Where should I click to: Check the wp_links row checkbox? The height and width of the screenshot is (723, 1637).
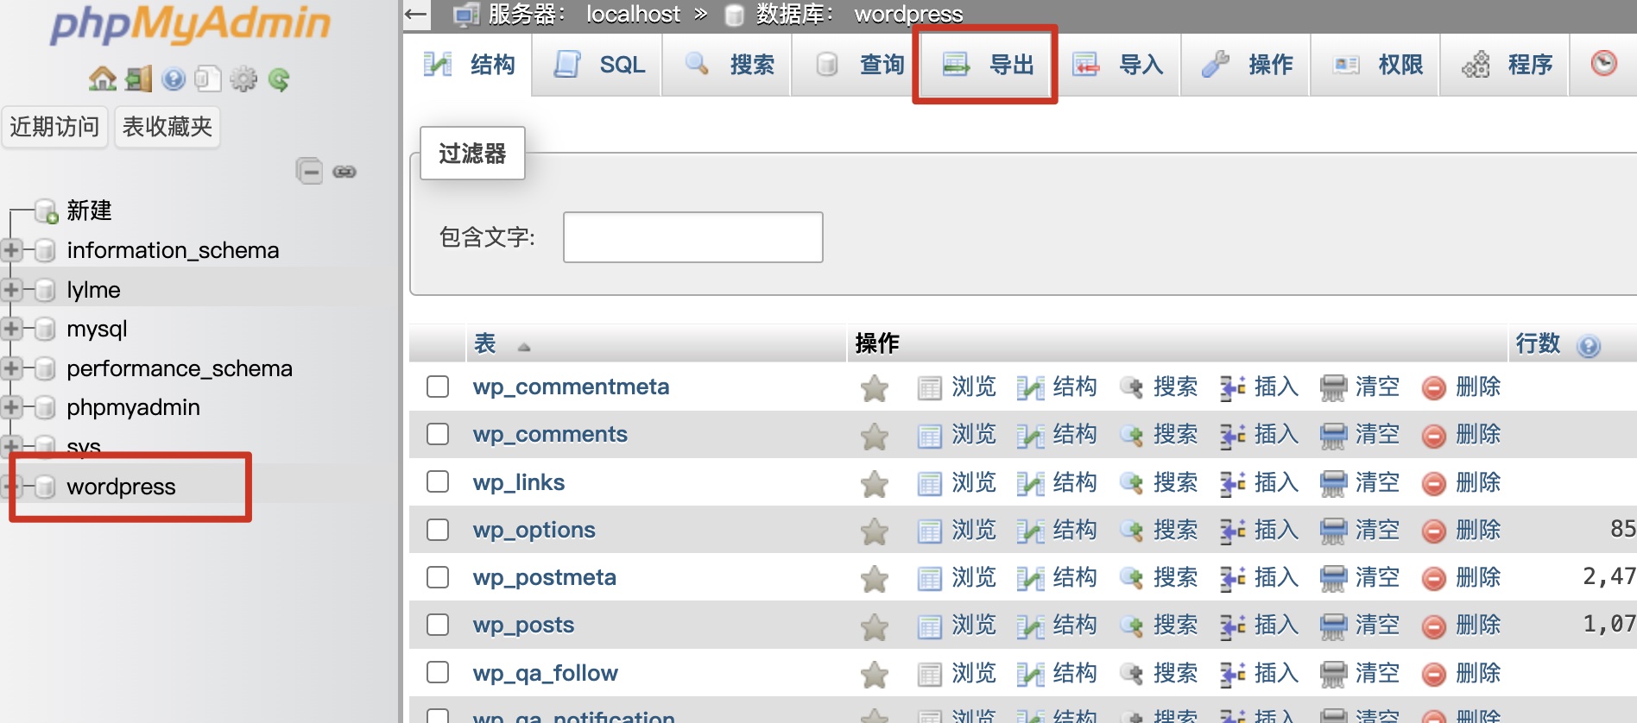click(x=438, y=481)
